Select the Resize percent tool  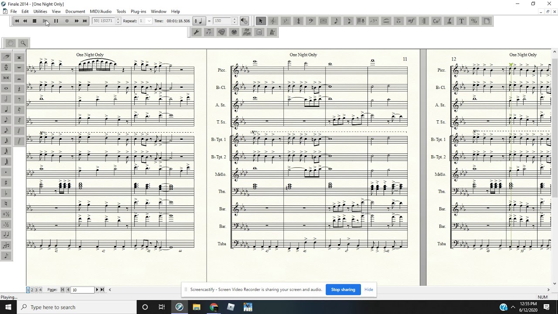click(474, 21)
